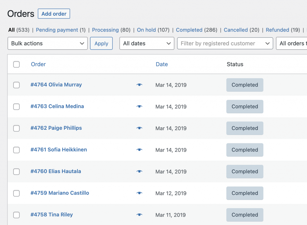
Task: Apply the selected bulk action
Action: click(x=101, y=43)
